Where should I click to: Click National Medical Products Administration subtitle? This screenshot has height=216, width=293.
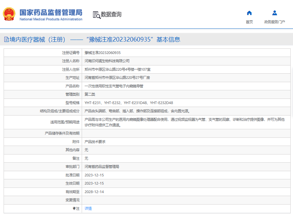coord(51,19)
